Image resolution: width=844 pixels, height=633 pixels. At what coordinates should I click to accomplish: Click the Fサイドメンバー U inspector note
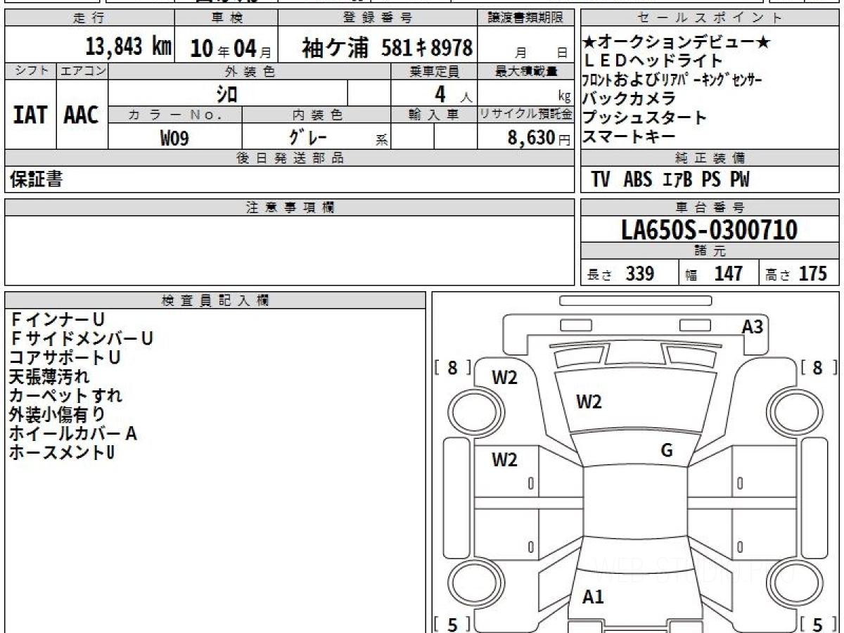[x=81, y=339]
